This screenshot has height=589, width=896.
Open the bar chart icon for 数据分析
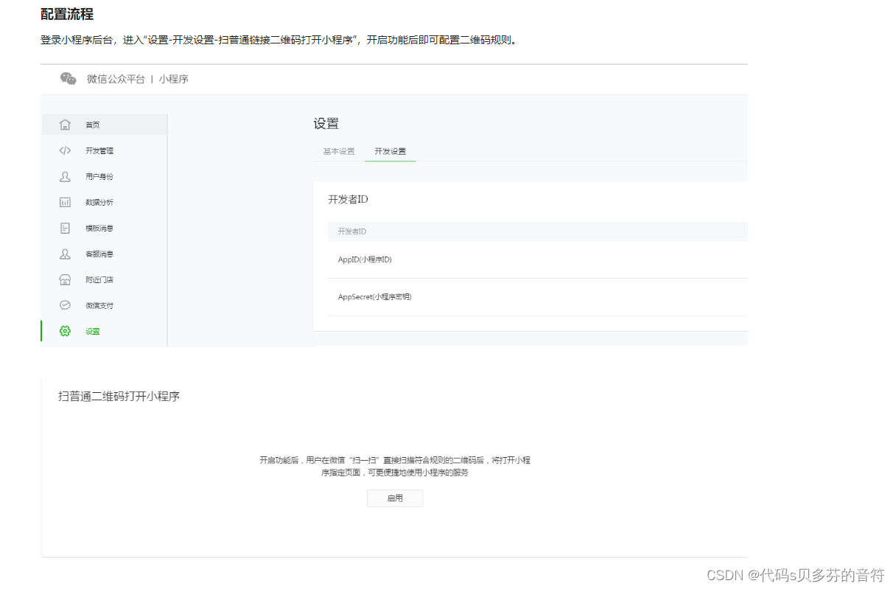coord(65,202)
